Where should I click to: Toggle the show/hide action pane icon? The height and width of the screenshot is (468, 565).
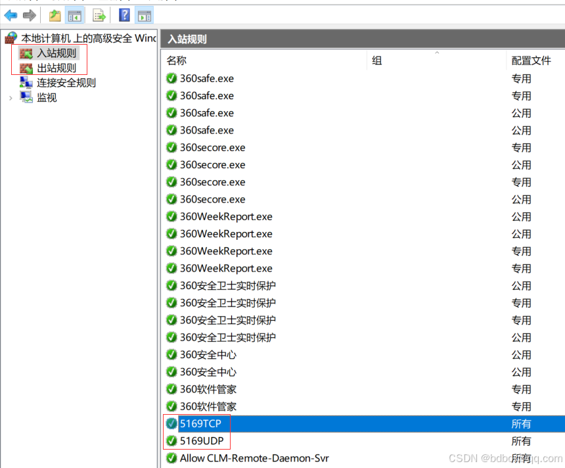[144, 16]
